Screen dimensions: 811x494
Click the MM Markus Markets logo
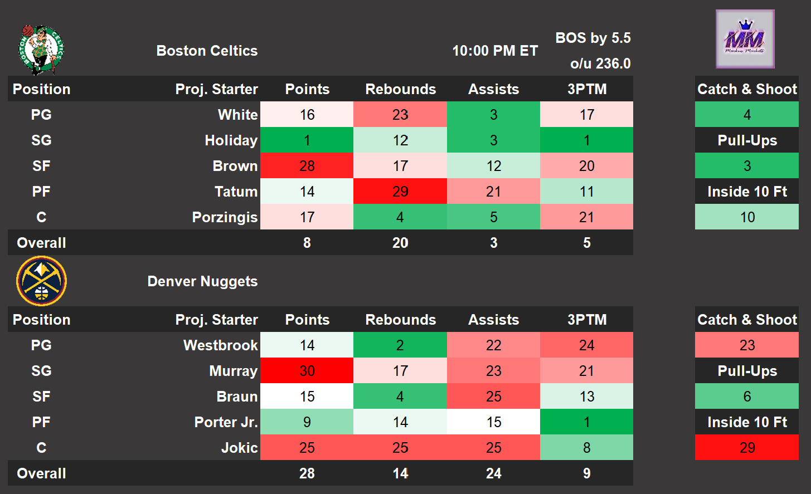click(745, 40)
